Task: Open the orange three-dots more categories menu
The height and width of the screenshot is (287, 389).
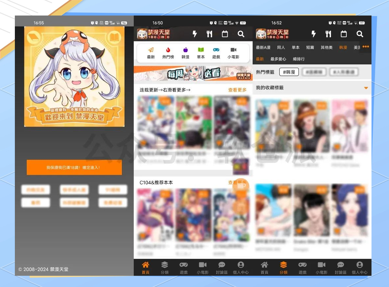Action: (x=366, y=47)
